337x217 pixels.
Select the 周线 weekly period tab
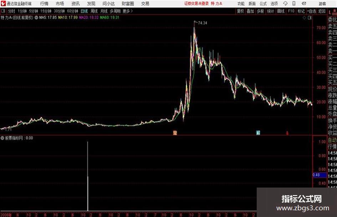(x=94, y=11)
